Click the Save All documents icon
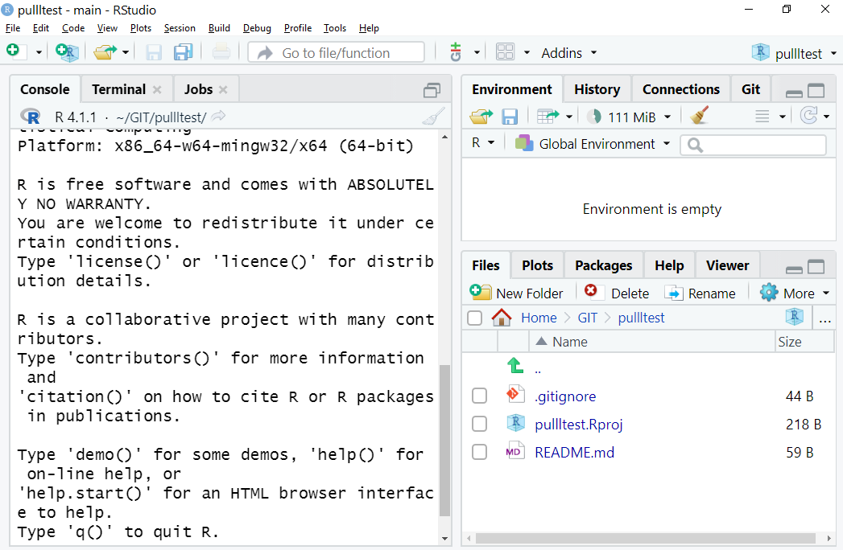The height and width of the screenshot is (550, 843). tap(183, 51)
